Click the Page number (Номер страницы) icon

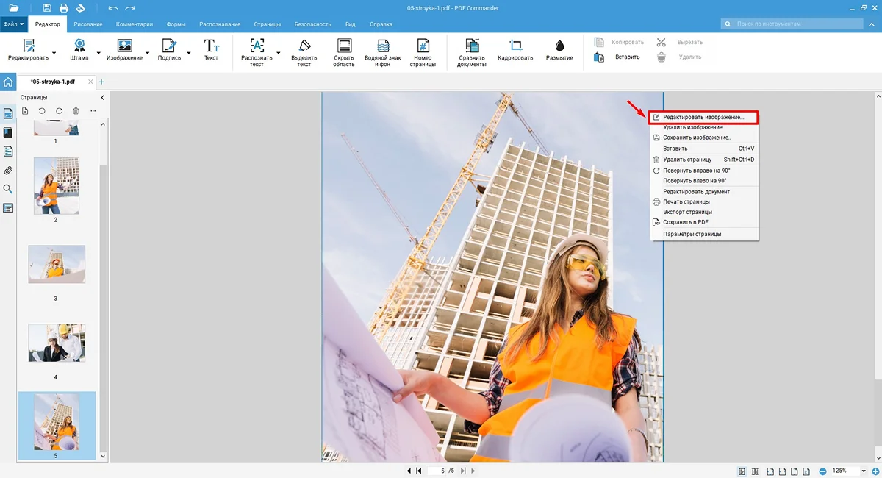[423, 46]
